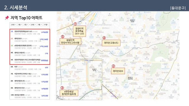This screenshot has height=106, width=189.
Task: Open the start year 25년 dropdown
Action: pyautogui.click(x=14, y=25)
